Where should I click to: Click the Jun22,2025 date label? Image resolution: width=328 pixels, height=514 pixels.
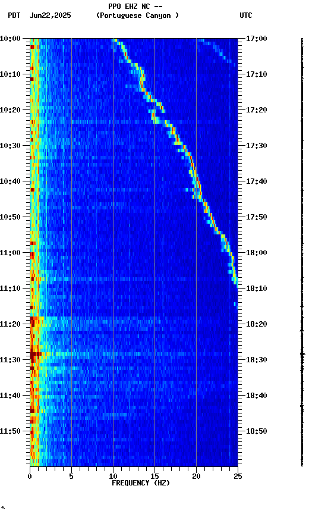tap(50, 15)
